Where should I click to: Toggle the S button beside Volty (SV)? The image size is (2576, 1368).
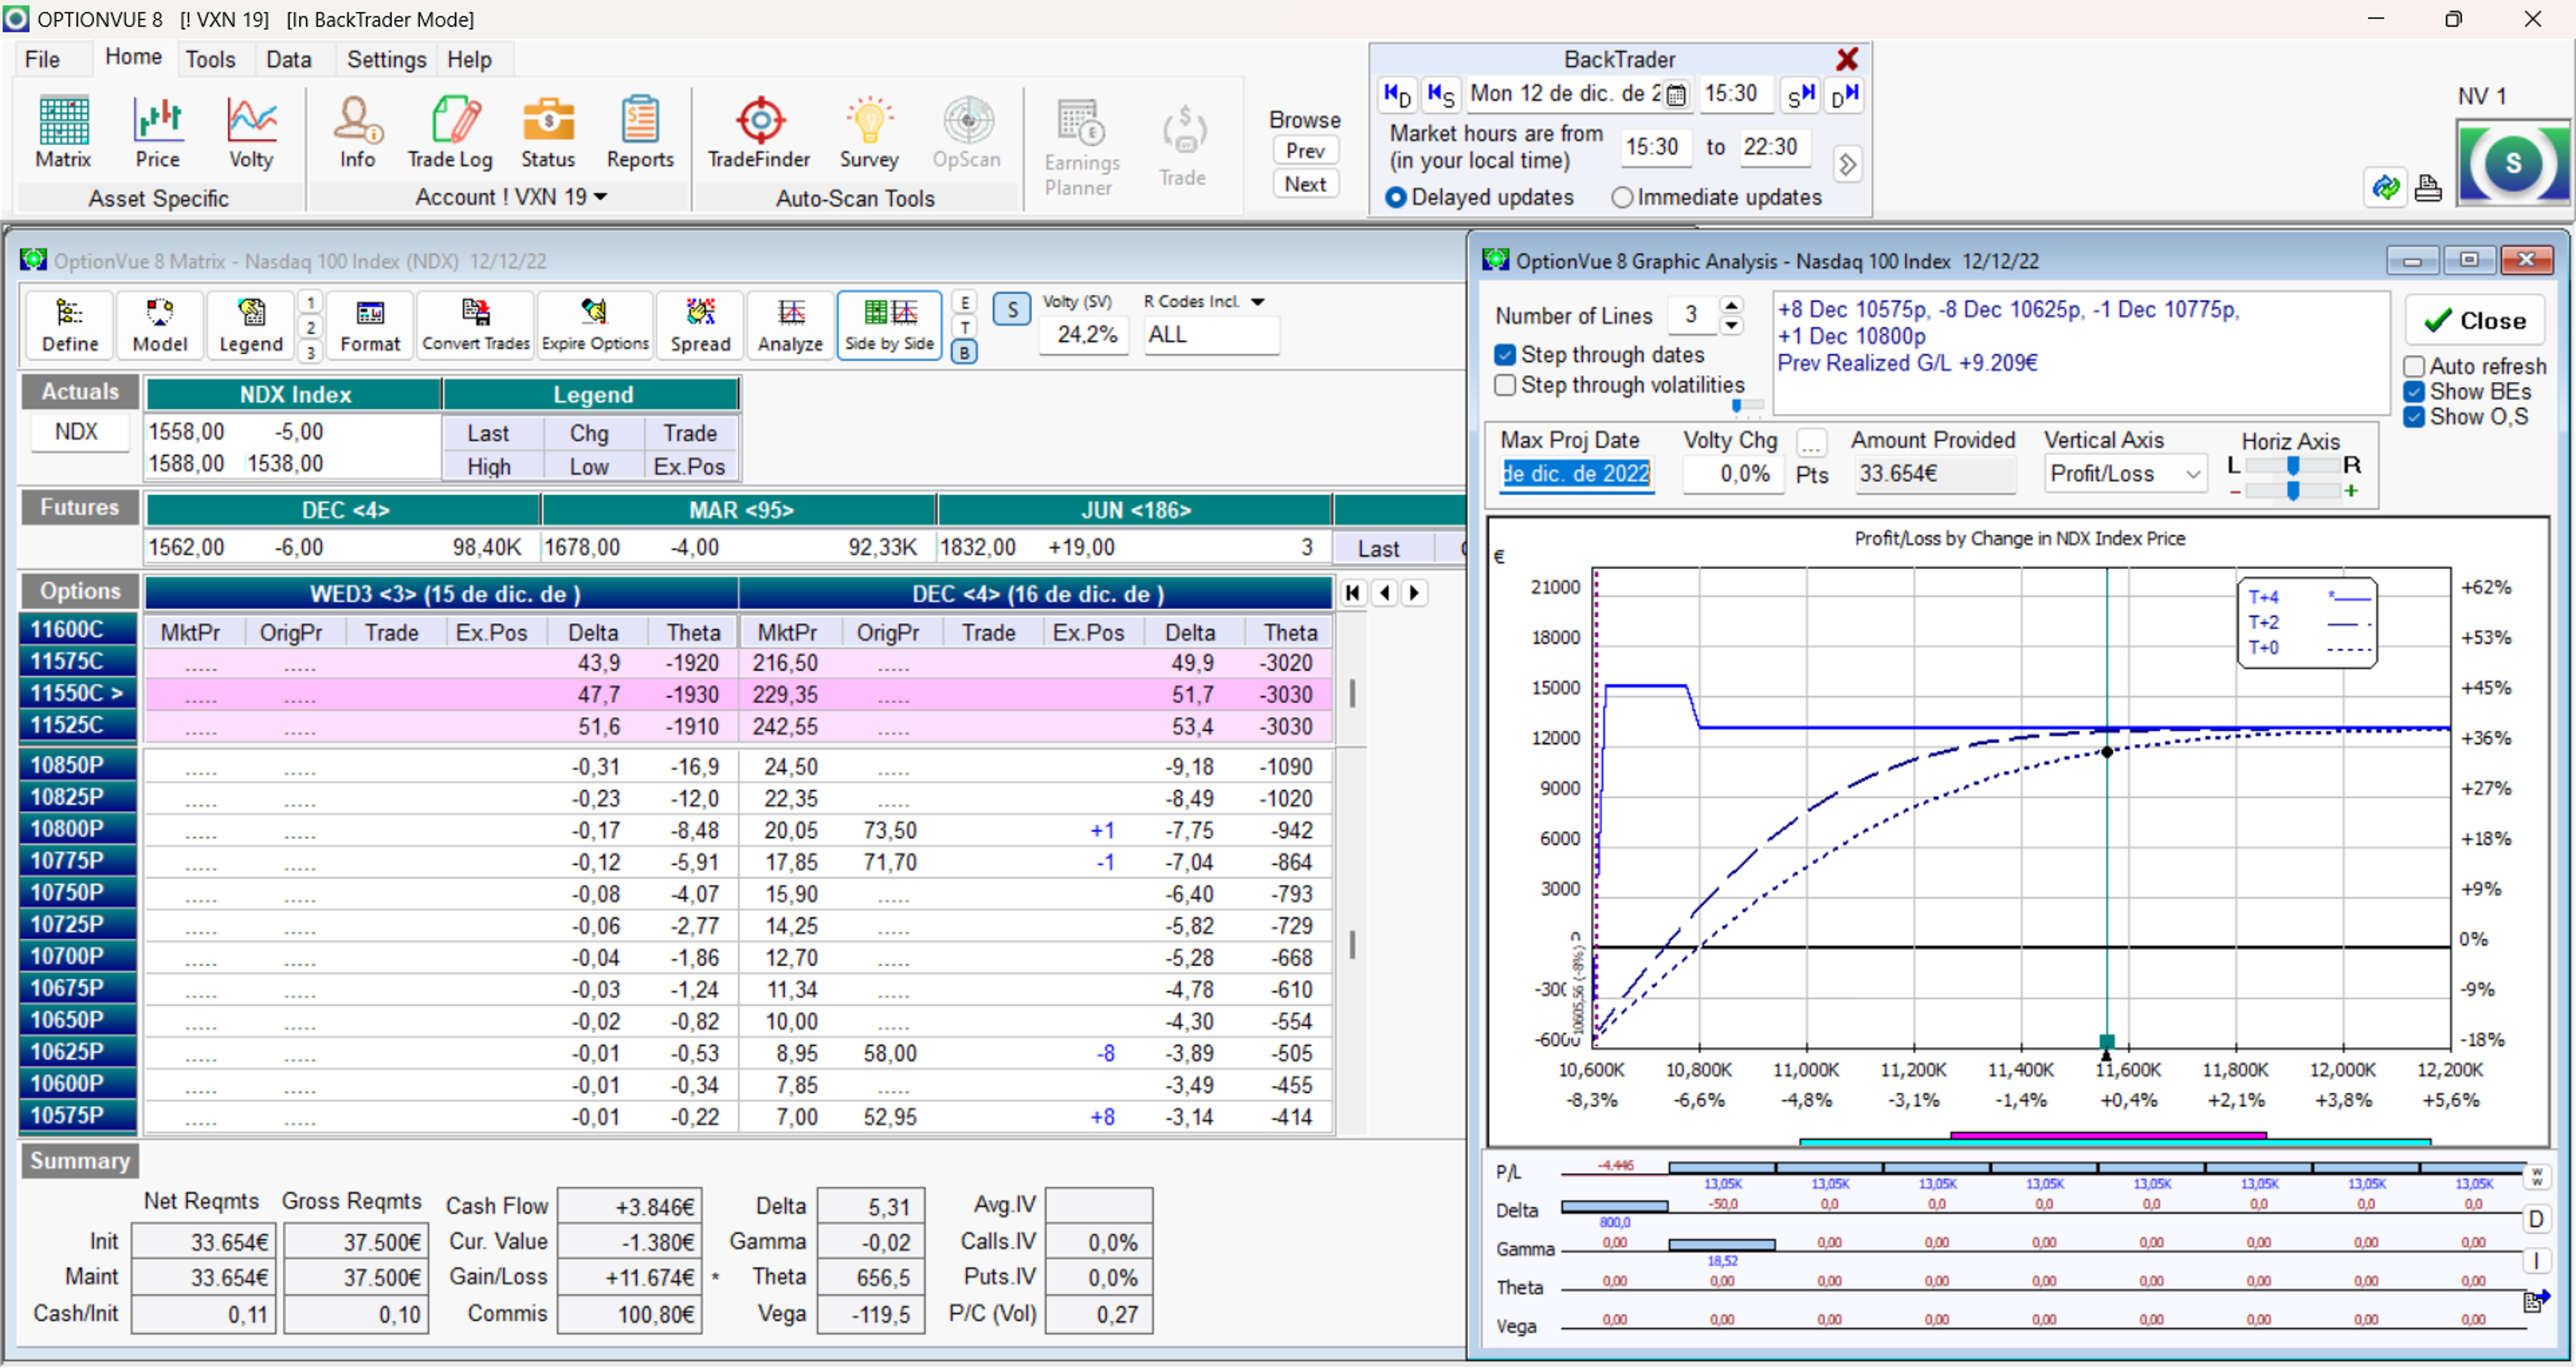coord(1012,310)
